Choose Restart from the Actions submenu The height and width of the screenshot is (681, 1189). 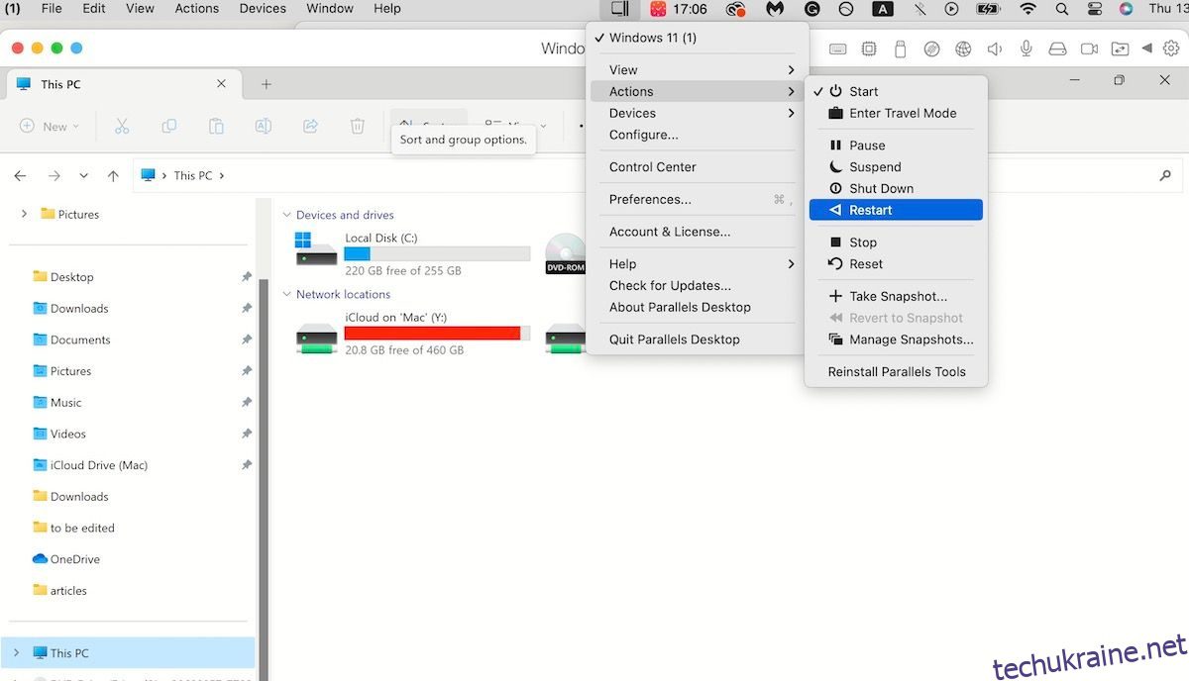coord(896,210)
